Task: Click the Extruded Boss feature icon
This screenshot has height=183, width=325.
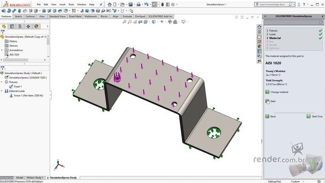Action: point(4,11)
